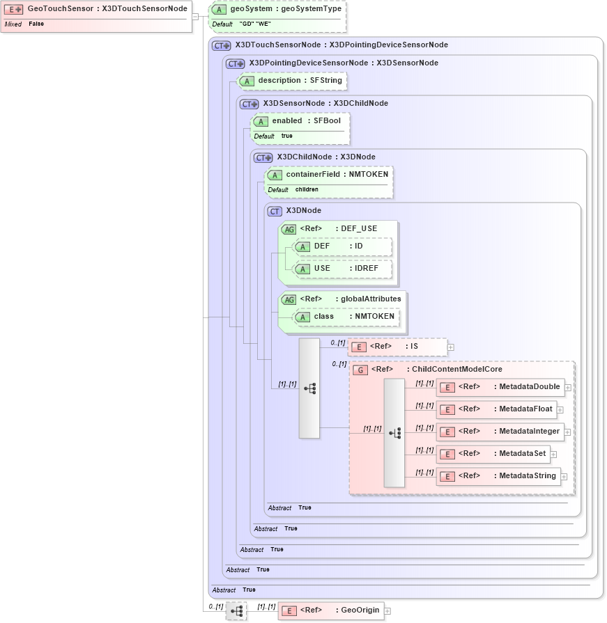The image size is (607, 623).
Task: Click CT+ icon of X3DTouchSensorNode
Action: pyautogui.click(x=221, y=46)
